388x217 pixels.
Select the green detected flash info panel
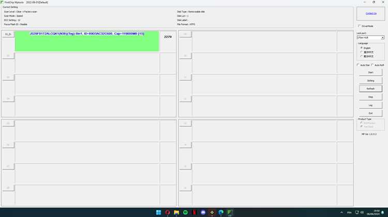(x=87, y=41)
